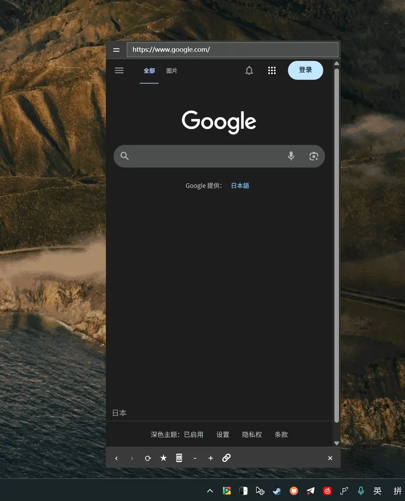Toggle the 拼 pinyin input mode indicator
This screenshot has height=501, width=405.
point(397,491)
